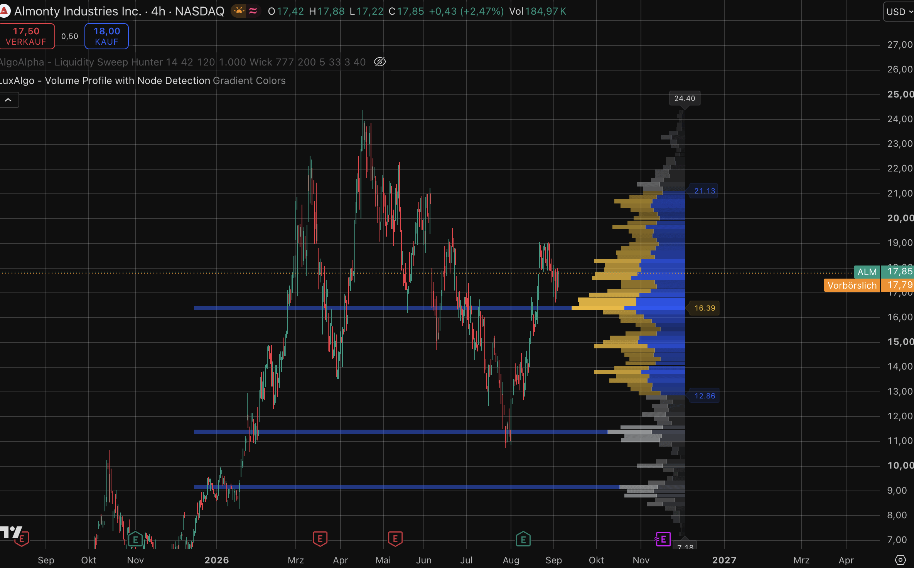Select the AlgoAlpha Liquidity Sweep Hunter legend
The height and width of the screenshot is (568, 914).
coord(183,62)
